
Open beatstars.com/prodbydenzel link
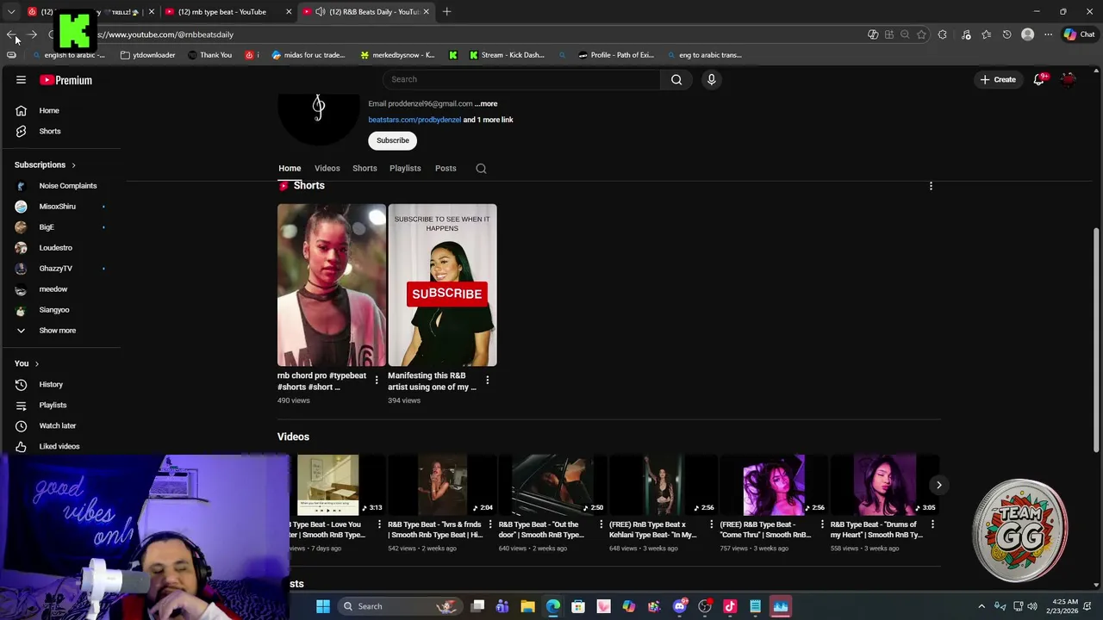click(x=414, y=120)
